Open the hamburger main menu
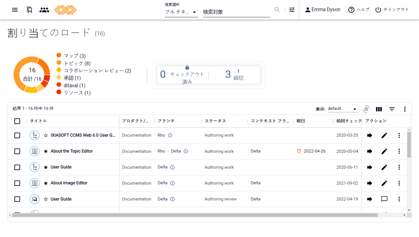The width and height of the screenshot is (419, 237). pyautogui.click(x=15, y=10)
